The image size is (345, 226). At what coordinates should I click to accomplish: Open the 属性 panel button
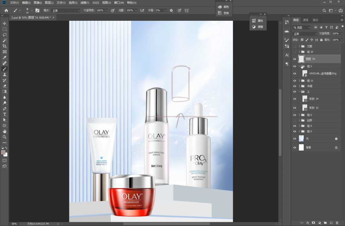(x=258, y=20)
